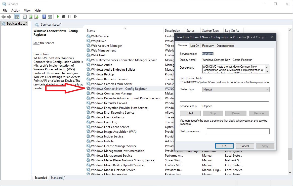The width and height of the screenshot is (293, 186).
Task: Toggle the Show/Hide Console Tree toolbar icon
Action: (x=17, y=17)
